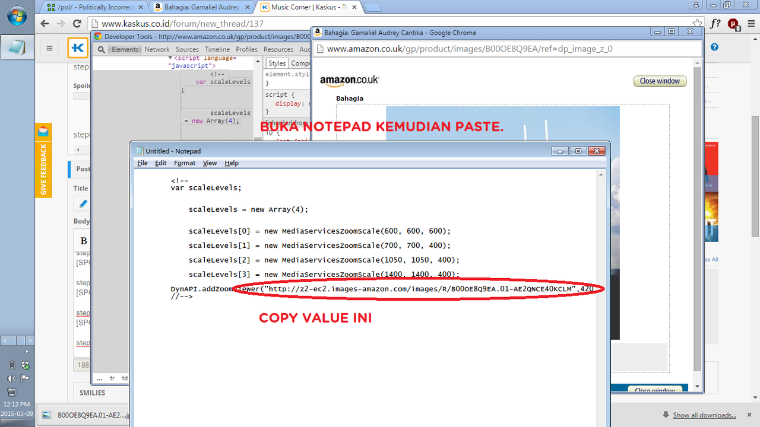Open the network tray icon
Image resolution: width=760 pixels, height=427 pixels.
(11, 391)
